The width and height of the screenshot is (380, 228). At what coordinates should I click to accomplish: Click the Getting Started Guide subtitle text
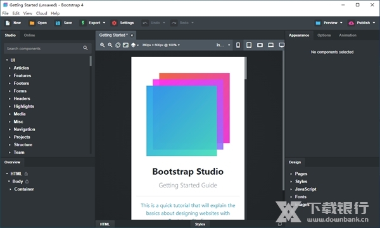[188, 186]
